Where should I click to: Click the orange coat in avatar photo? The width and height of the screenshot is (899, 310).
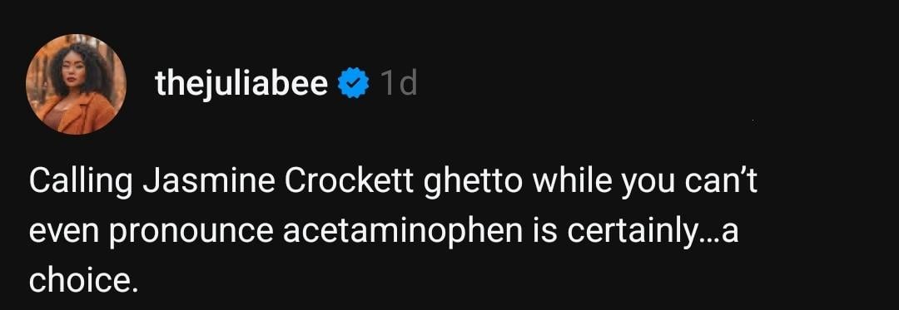coord(79,115)
